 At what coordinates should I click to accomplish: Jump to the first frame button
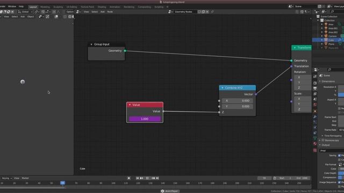[x=138, y=178]
